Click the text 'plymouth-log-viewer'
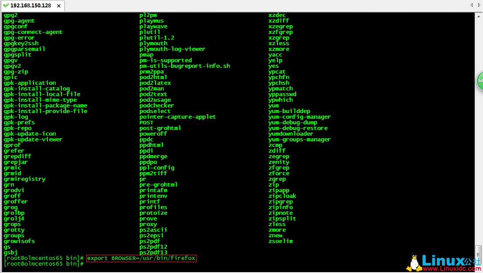The width and height of the screenshot is (483, 273). [x=172, y=49]
